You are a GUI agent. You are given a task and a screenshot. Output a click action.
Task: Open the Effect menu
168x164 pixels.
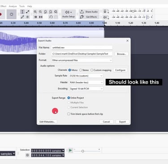3,6
